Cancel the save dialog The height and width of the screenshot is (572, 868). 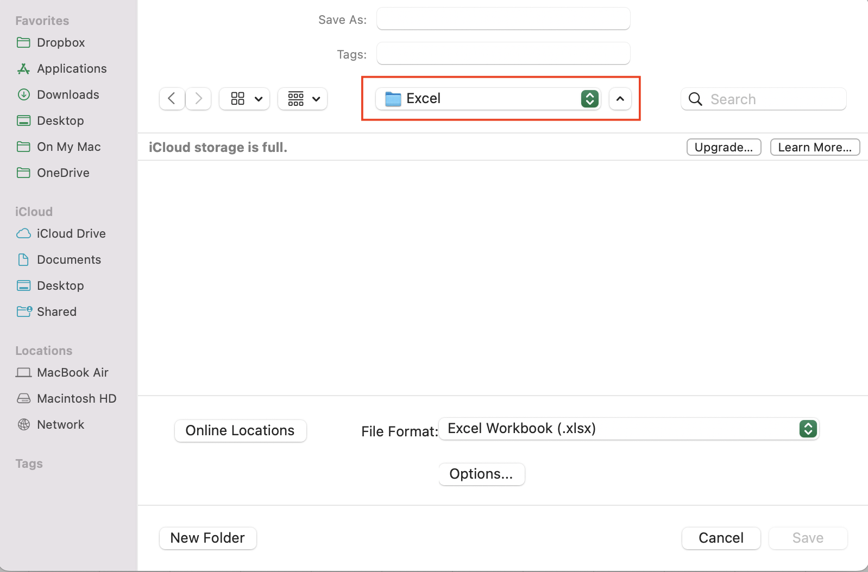pyautogui.click(x=721, y=538)
